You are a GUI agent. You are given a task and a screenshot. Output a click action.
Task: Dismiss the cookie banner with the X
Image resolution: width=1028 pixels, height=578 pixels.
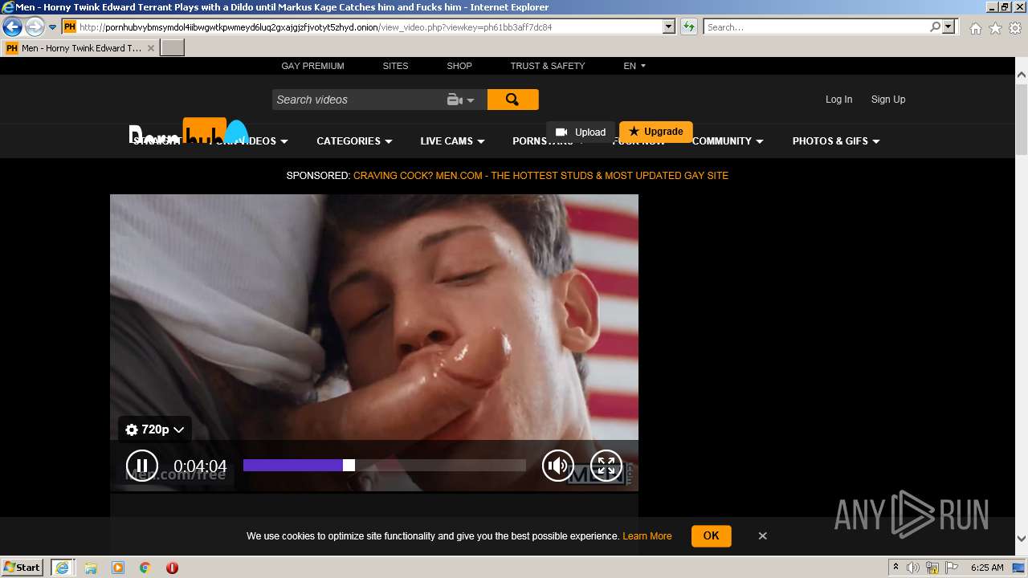tap(763, 535)
